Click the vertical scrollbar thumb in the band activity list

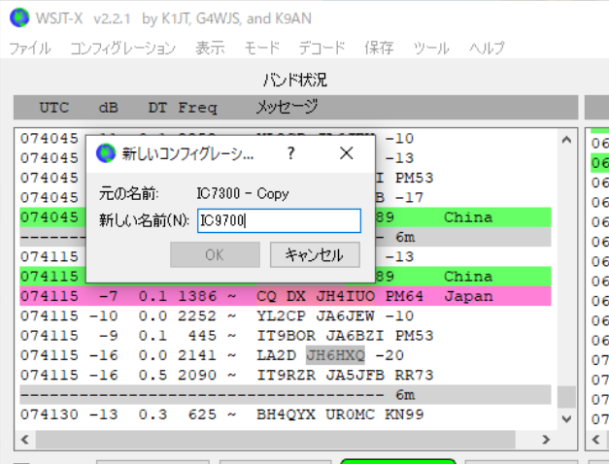566,397
